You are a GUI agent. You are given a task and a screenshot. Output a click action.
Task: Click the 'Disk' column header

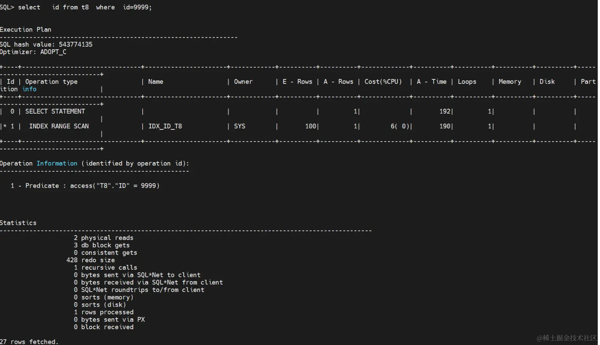547,82
